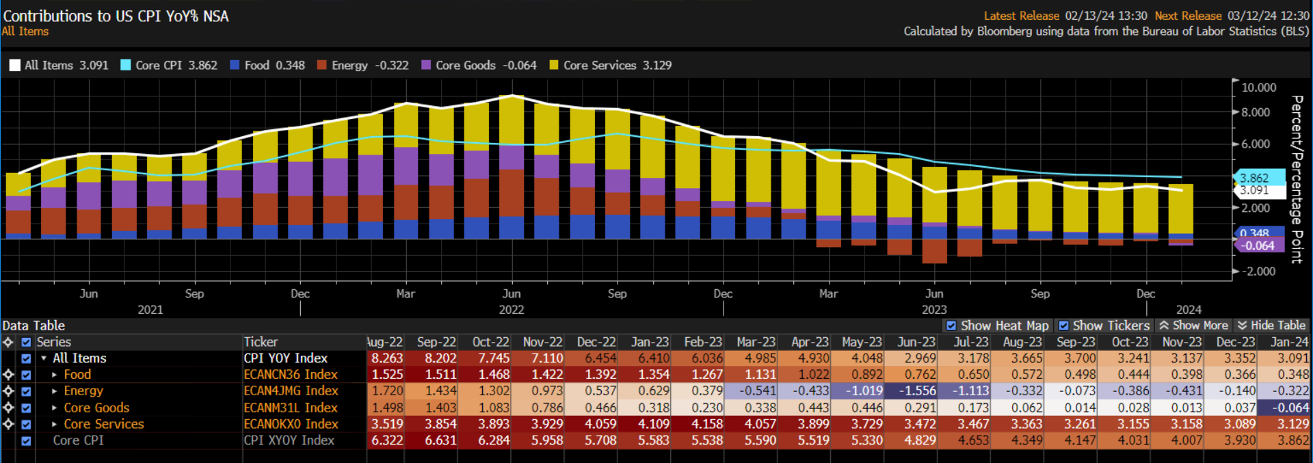Click the Hide Table double-chevron icon

[1242, 326]
